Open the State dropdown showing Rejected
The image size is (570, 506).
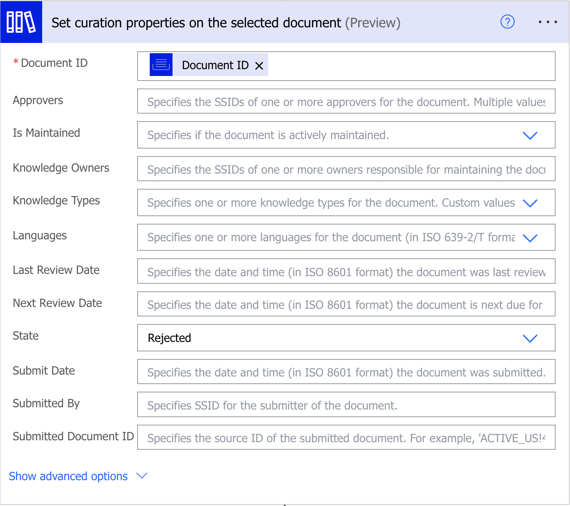[530, 338]
